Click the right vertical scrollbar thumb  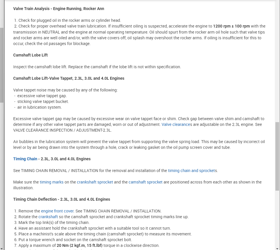277,156
